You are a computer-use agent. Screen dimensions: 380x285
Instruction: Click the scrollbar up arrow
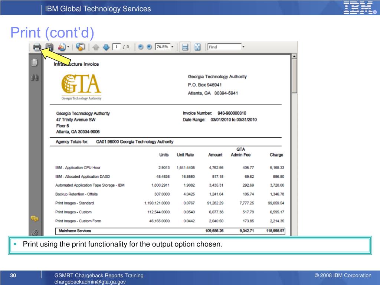294,56
